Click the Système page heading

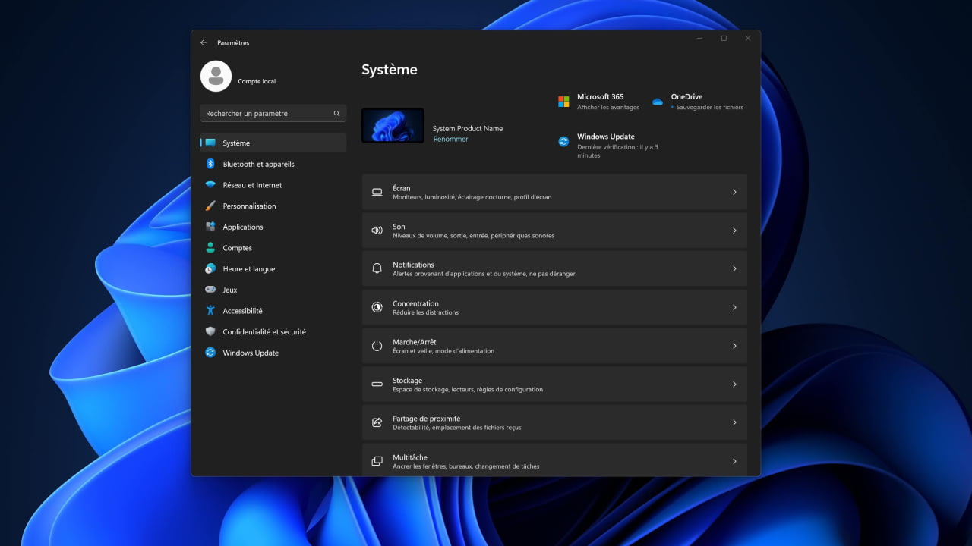(390, 70)
